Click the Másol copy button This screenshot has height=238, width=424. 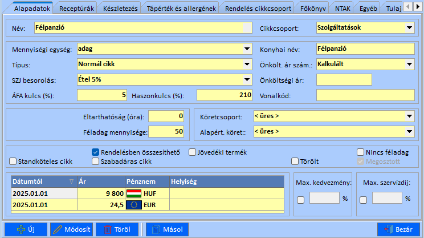tap(167, 229)
